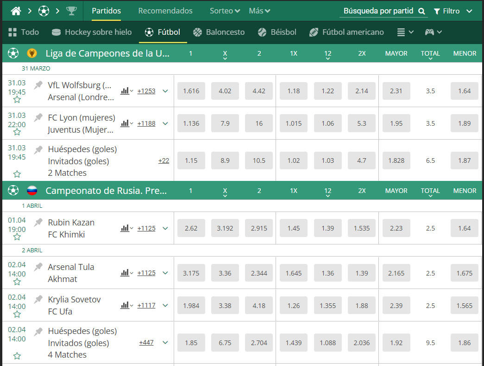This screenshot has width=484, height=366.
Task: Favorite the Krylia Sovetov vs FC Ufa star
Action: tap(17, 314)
